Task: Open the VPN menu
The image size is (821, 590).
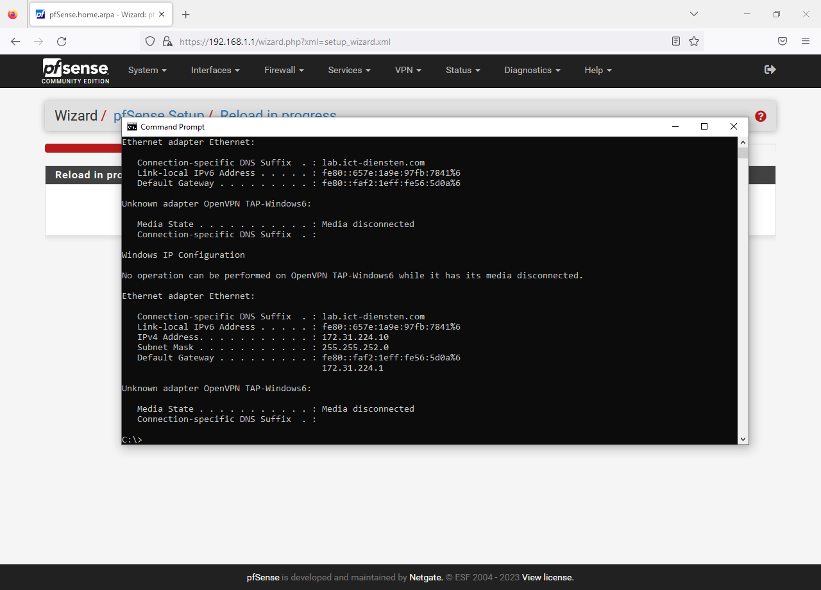Action: pyautogui.click(x=408, y=71)
